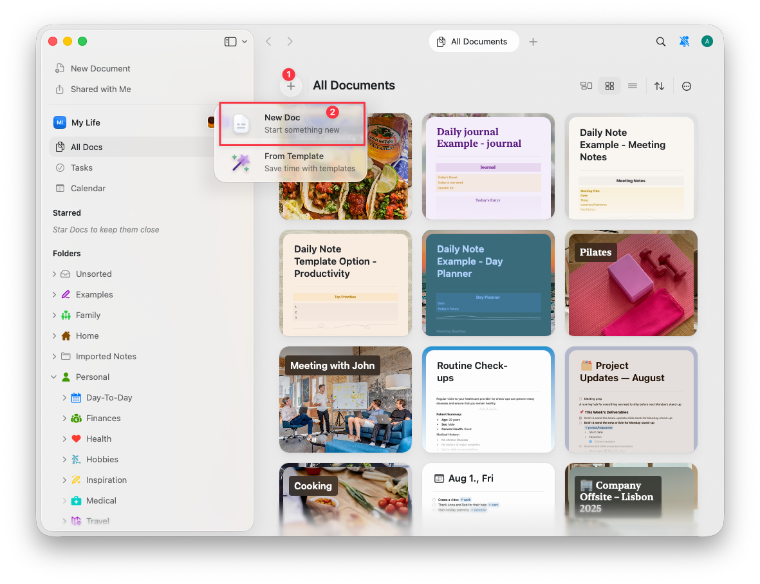Screen dimensions: 760x584
Task: Click the muted notifications bell icon
Action: click(684, 41)
